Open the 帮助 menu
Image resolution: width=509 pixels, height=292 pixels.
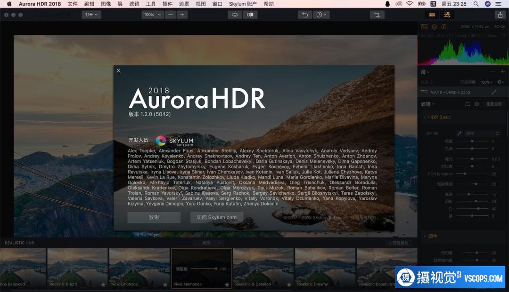point(269,4)
